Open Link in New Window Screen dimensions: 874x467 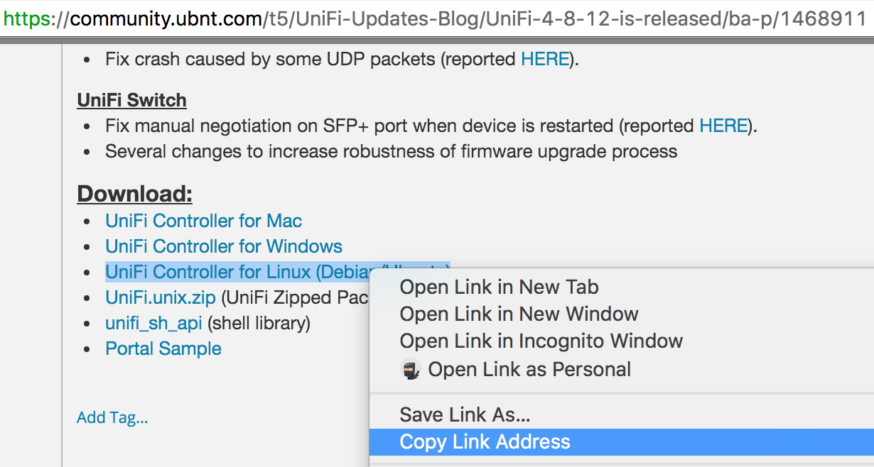point(622,314)
